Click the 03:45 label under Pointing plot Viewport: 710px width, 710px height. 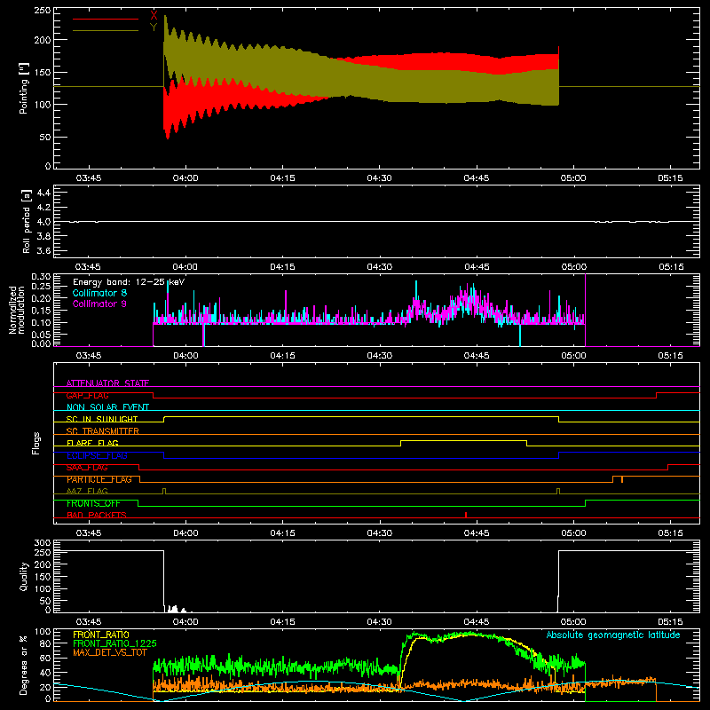[x=88, y=178]
